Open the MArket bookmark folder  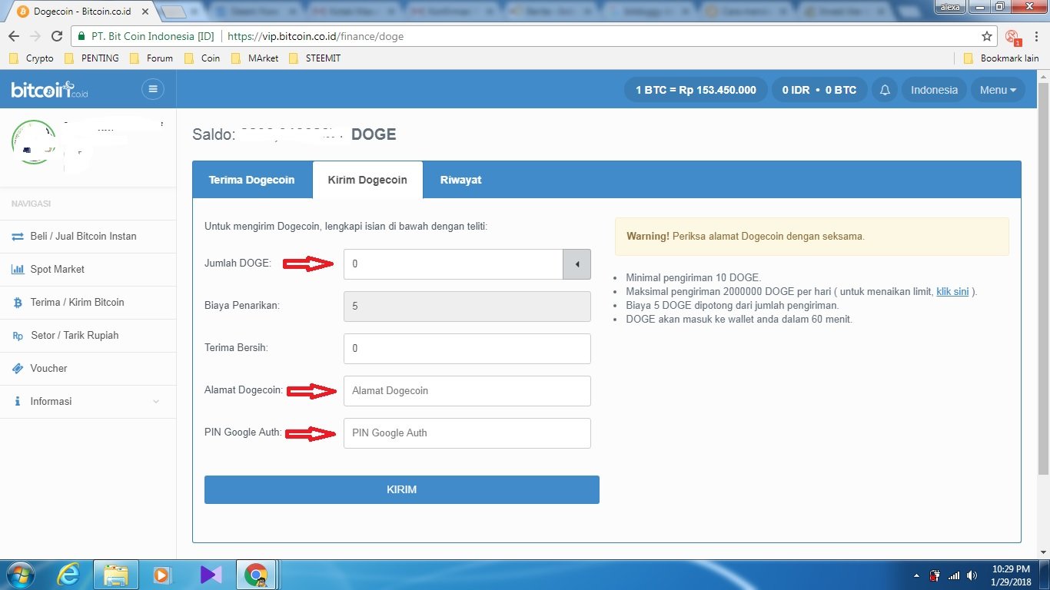click(255, 58)
